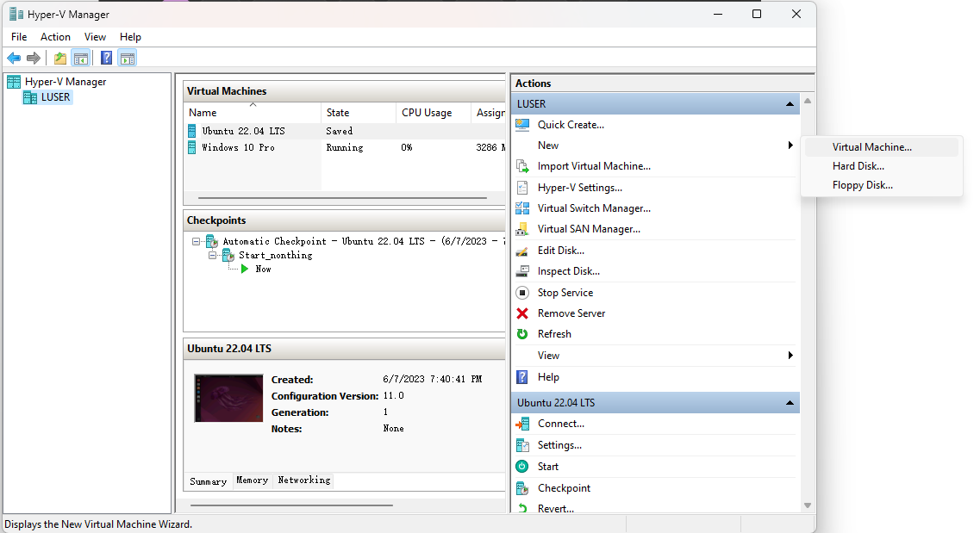The height and width of the screenshot is (533, 974).
Task: Click the Revert icon in Actions
Action: (x=522, y=508)
